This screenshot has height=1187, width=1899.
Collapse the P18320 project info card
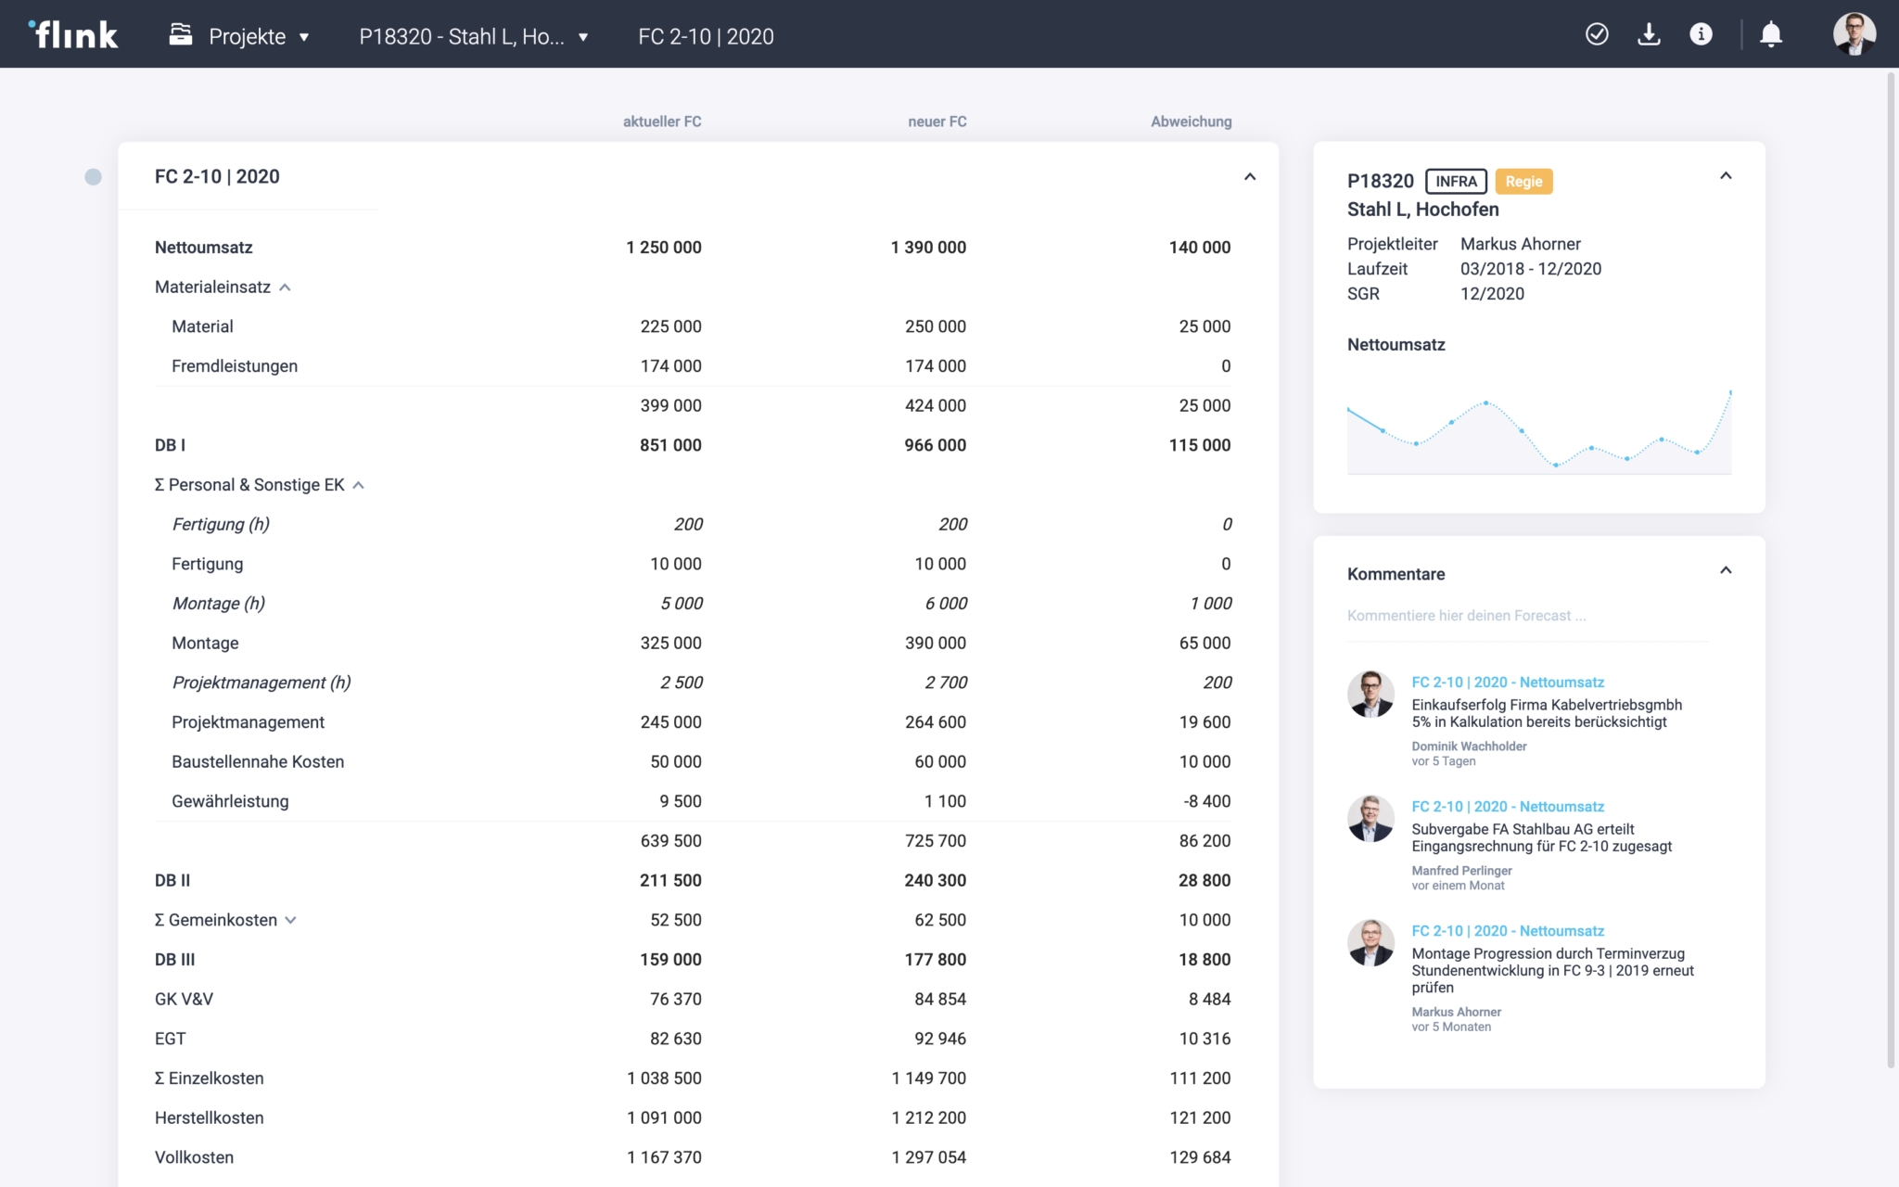click(x=1726, y=176)
